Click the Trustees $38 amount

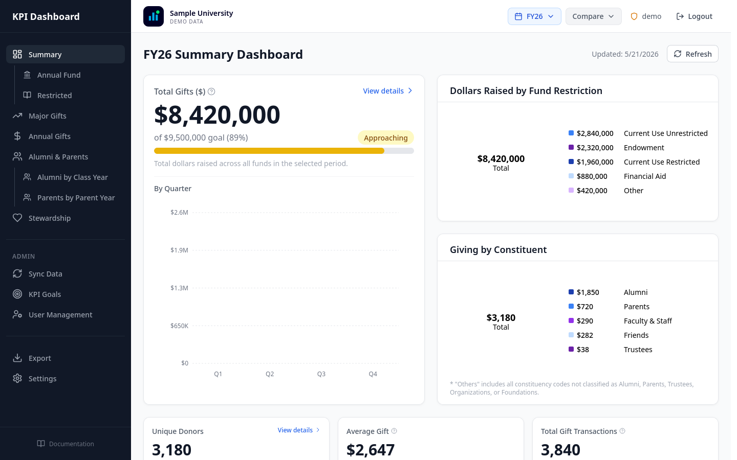point(583,350)
